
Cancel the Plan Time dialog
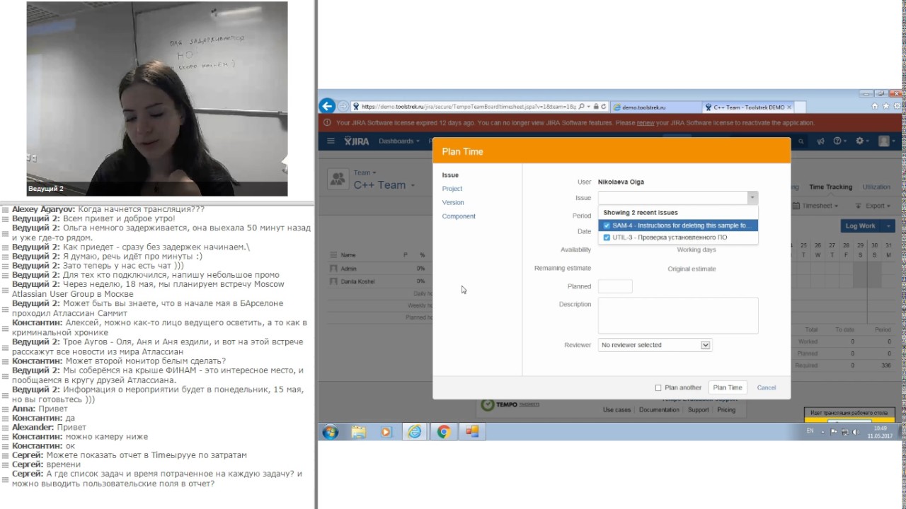(767, 387)
